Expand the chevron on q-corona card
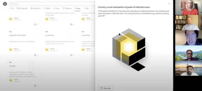202x91 pixels. tap(74, 55)
